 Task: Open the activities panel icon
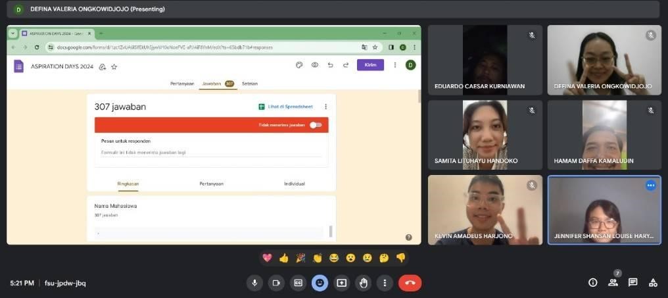pyautogui.click(x=653, y=282)
